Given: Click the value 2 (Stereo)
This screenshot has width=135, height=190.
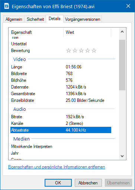Looking at the screenshot, I should pos(74,123).
